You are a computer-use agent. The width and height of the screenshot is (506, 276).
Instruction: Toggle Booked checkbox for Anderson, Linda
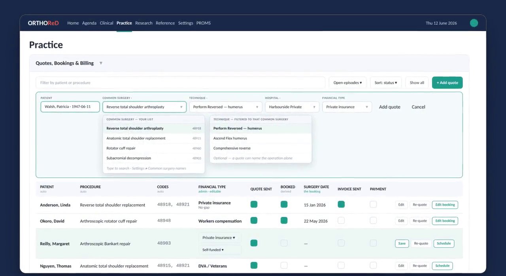[284, 204]
